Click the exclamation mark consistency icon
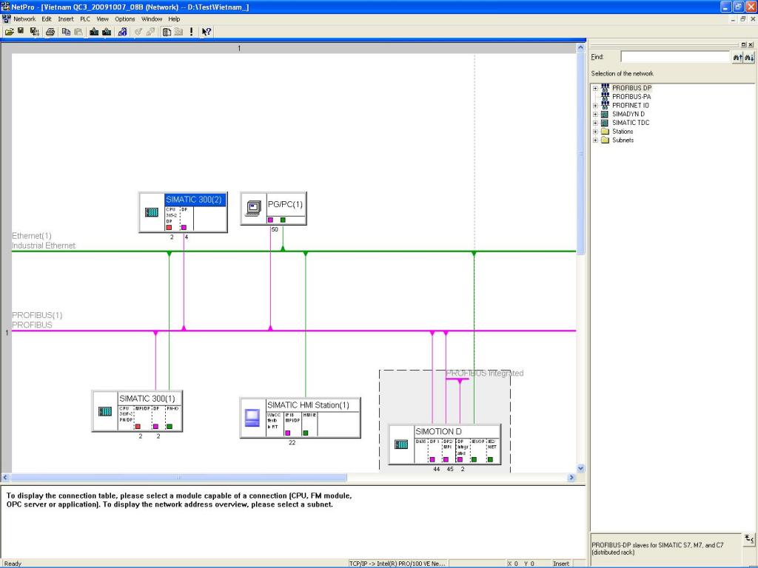 192,32
